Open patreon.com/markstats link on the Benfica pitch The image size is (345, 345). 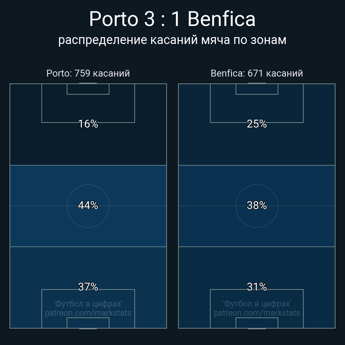pos(257,313)
